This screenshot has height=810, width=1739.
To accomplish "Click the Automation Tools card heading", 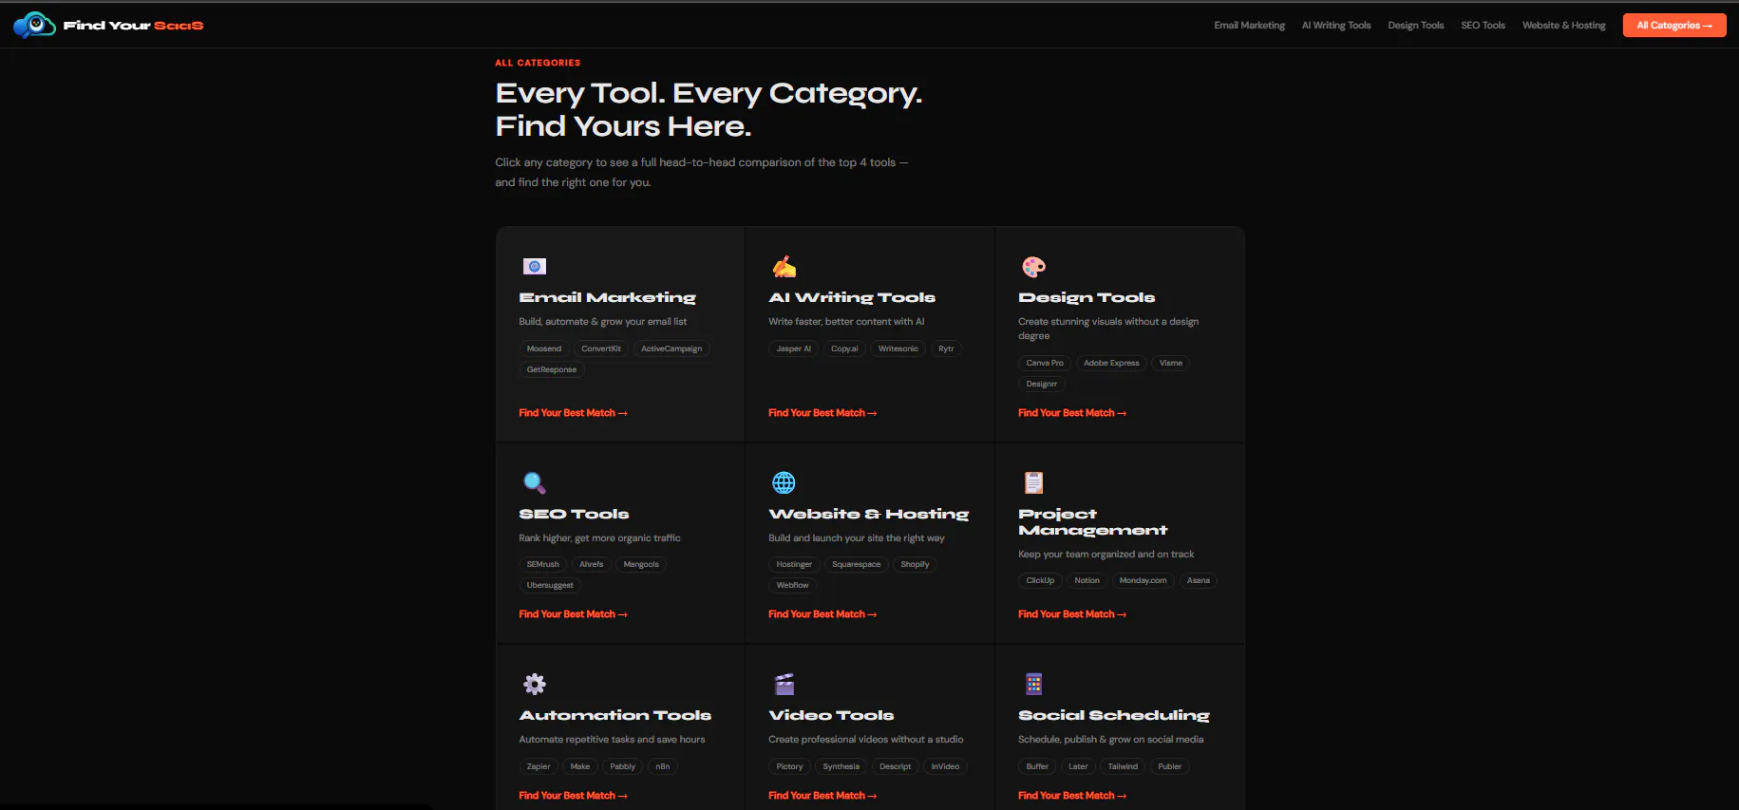I will [614, 715].
